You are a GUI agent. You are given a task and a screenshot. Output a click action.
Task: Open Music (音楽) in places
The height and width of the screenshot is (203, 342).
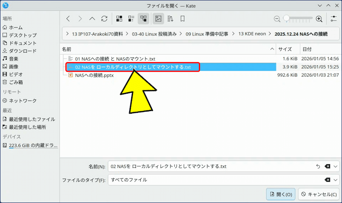[10, 59]
